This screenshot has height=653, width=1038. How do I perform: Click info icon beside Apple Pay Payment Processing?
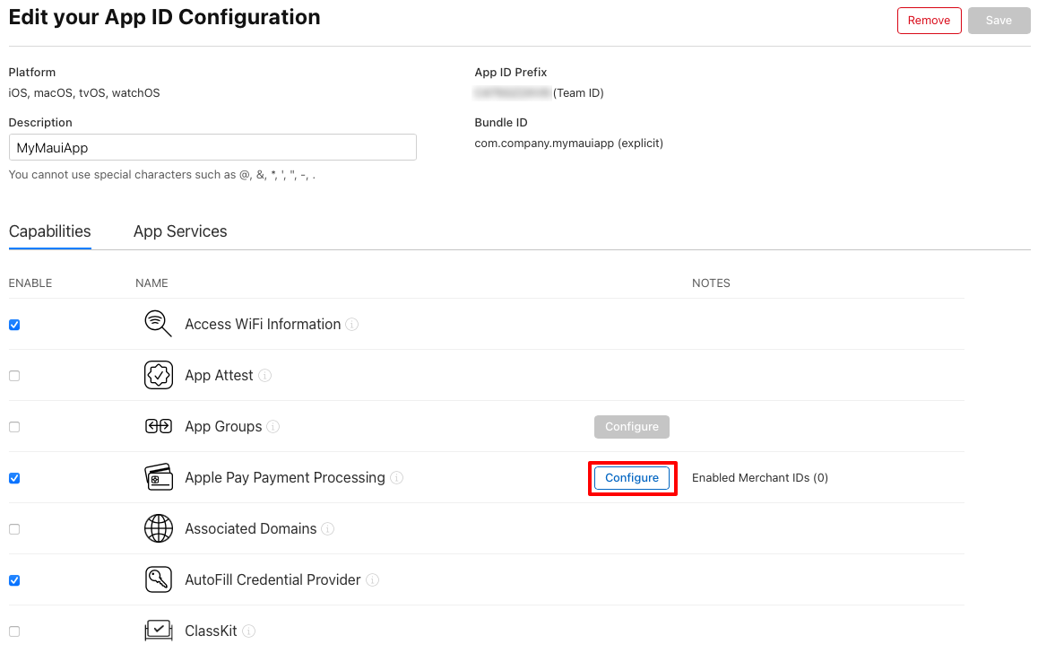pyautogui.click(x=397, y=478)
